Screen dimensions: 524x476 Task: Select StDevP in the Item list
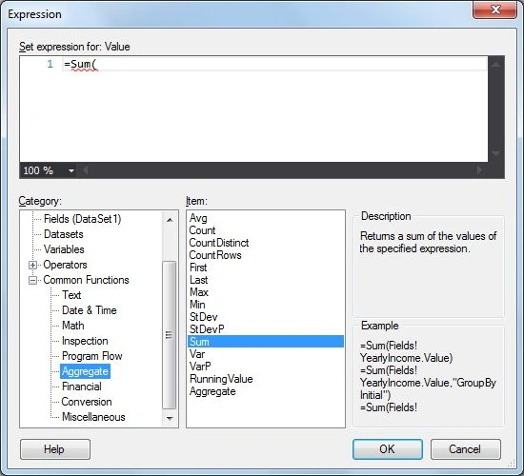tap(207, 329)
